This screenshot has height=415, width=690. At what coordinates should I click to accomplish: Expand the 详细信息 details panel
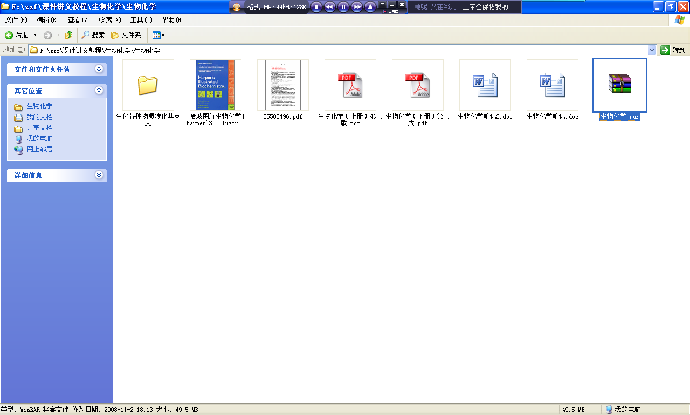pos(99,175)
